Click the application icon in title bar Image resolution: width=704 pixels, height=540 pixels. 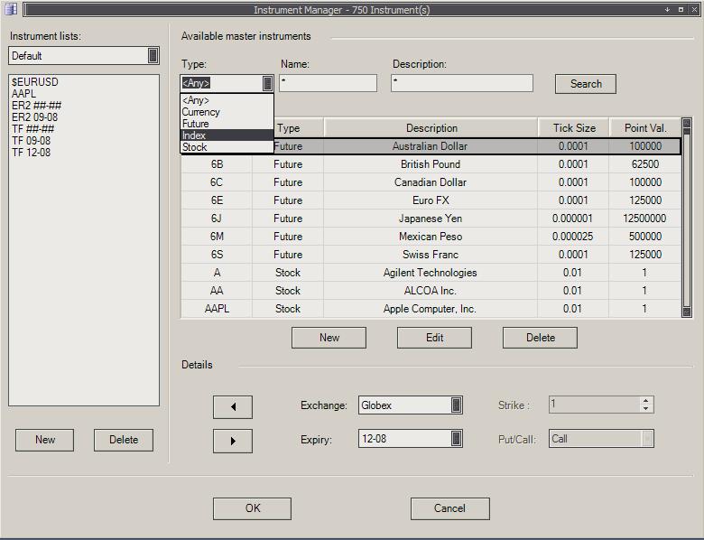10,9
